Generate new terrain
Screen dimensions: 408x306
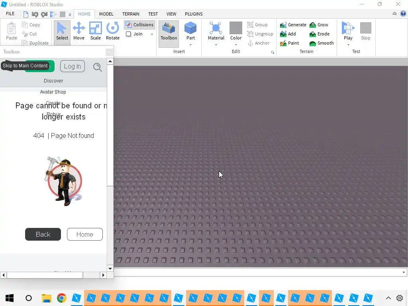293,25
